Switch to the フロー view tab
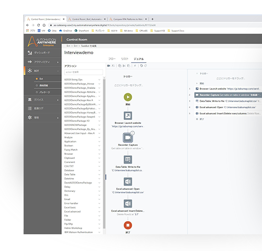Image resolution: width=262 pixels, height=251 pixels. point(112,59)
